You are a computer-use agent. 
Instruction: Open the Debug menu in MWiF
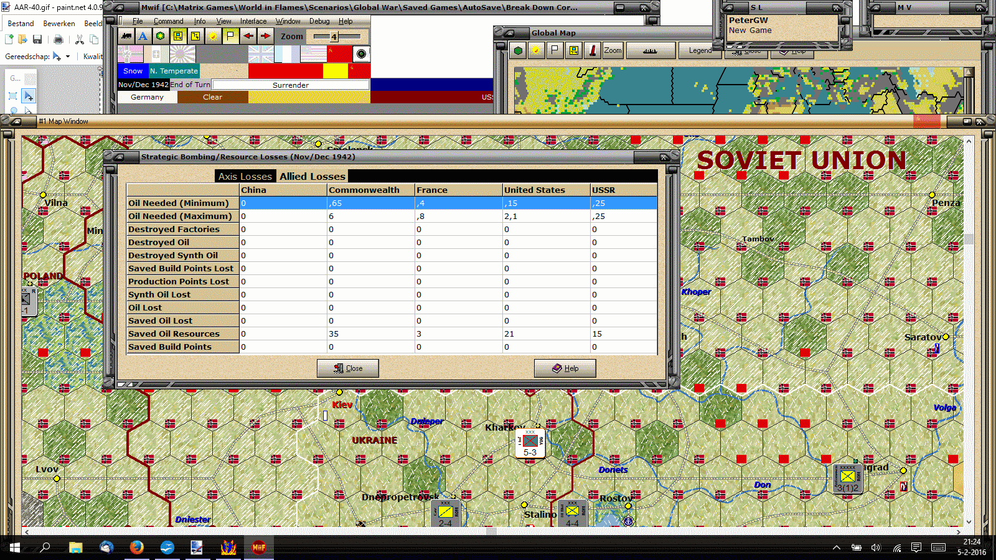(x=319, y=21)
